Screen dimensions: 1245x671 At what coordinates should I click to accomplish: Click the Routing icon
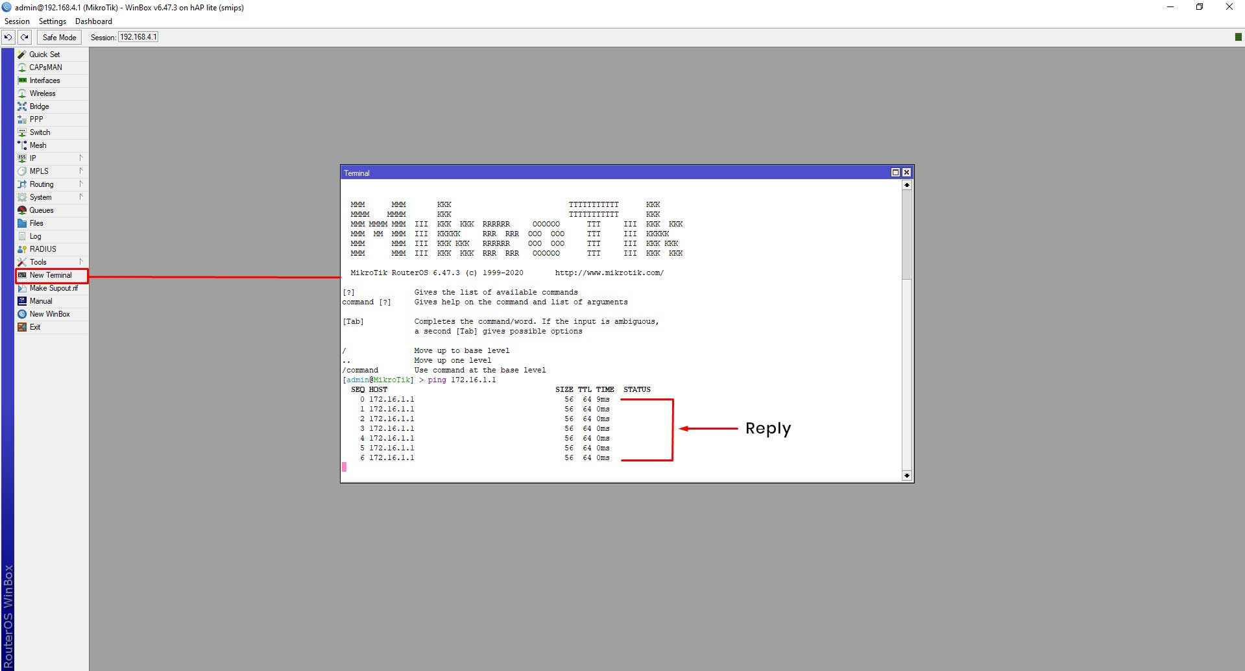pos(22,184)
